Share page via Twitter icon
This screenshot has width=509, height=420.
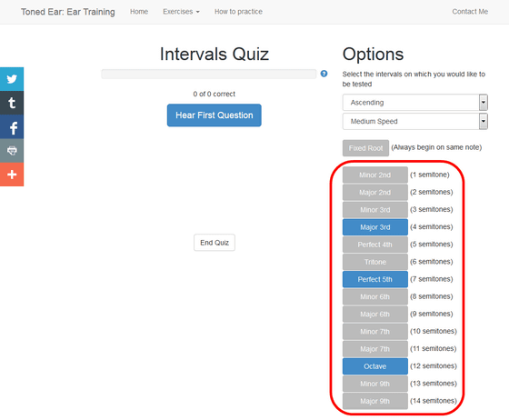pos(12,79)
